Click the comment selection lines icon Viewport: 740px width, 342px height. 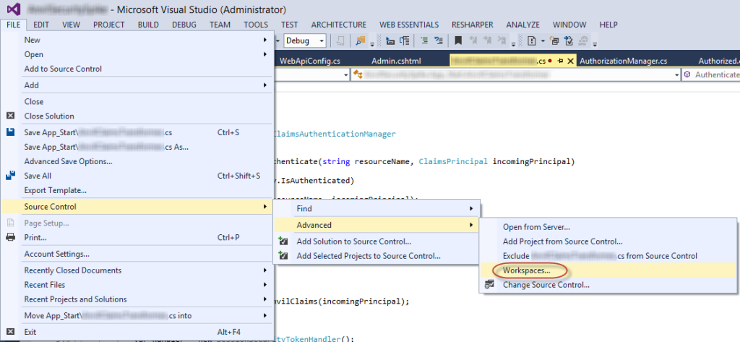click(424, 40)
